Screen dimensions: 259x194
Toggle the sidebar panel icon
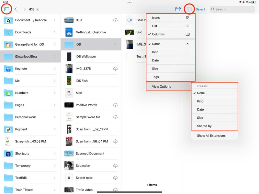pos(6,9)
